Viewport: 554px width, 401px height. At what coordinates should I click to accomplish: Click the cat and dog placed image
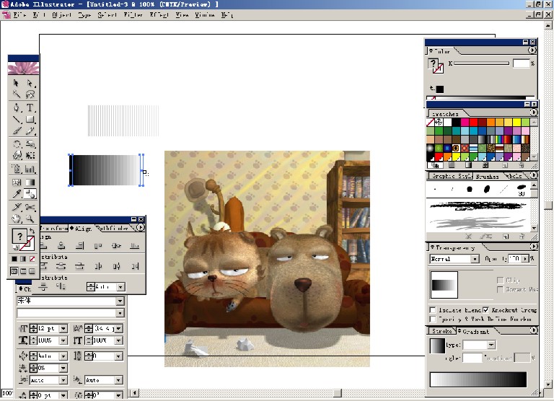267,259
